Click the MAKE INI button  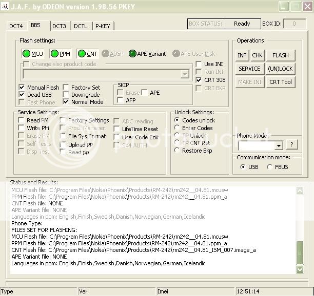point(250,82)
